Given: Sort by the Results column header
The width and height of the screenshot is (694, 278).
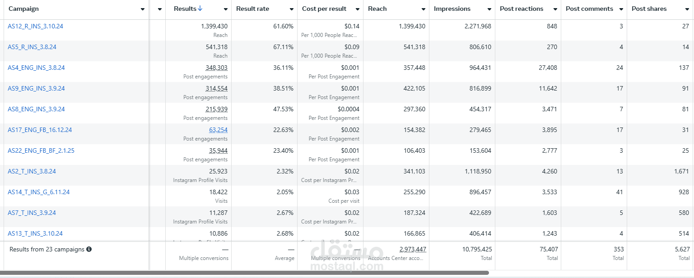Looking at the screenshot, I should click(x=185, y=9).
